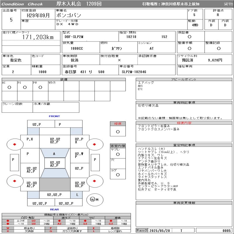Click the red W legend symbol
The image size is (234, 234).
tap(8, 228)
